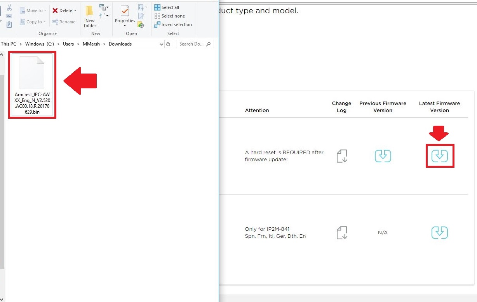Screen dimensions: 477x302
Task: Open change log for IP2M-841 row
Action: pyautogui.click(x=342, y=232)
